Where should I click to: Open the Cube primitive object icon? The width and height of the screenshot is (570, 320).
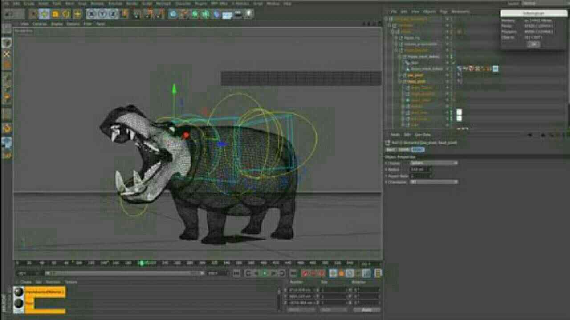(173, 14)
